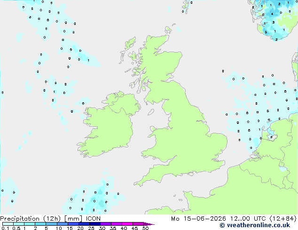Screen dimensions: 298x230
Task: Click the '3' precipitation value over southern Norway
Action: (266, 32)
